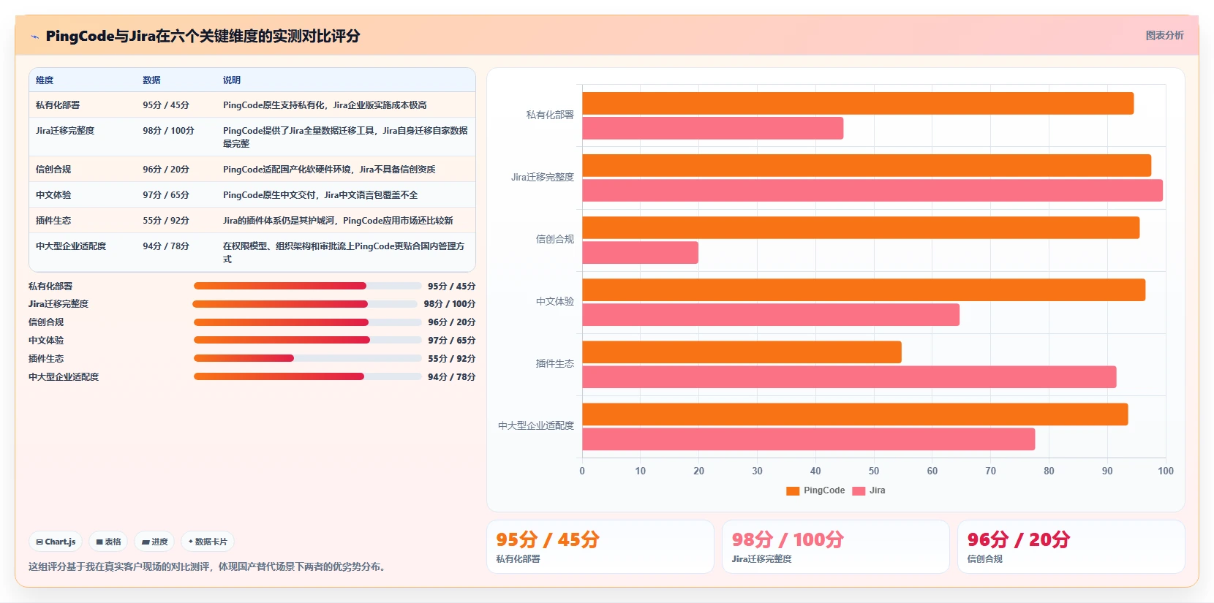
Task: Click the small icon before the PingCode与Jira title
Action: pyautogui.click(x=34, y=37)
